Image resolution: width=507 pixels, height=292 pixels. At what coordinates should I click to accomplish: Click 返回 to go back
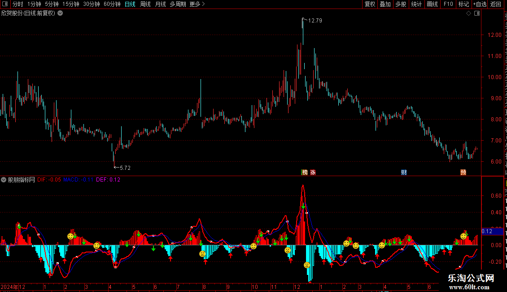click(496, 4)
